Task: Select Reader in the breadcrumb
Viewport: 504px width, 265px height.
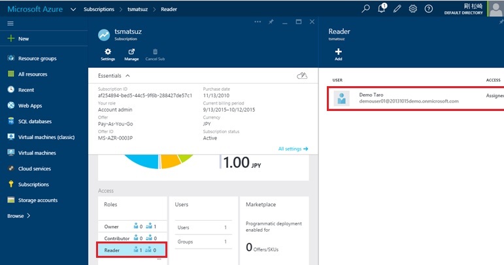Action: (169, 9)
